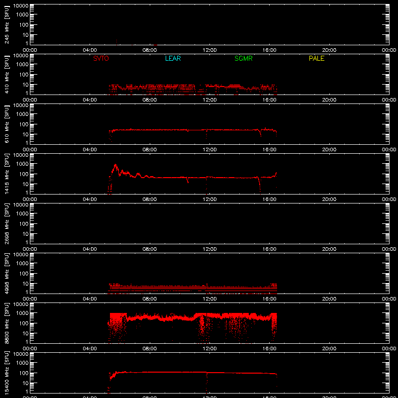The image size is (398, 398).
Task: Click the dip near 15:30 on the 610 MHz curve
Action: [260, 133]
